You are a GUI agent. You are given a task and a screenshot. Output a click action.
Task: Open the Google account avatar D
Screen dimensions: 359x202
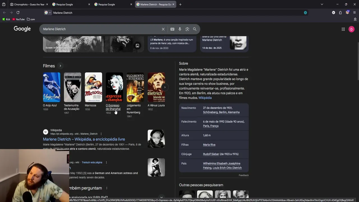click(351, 29)
